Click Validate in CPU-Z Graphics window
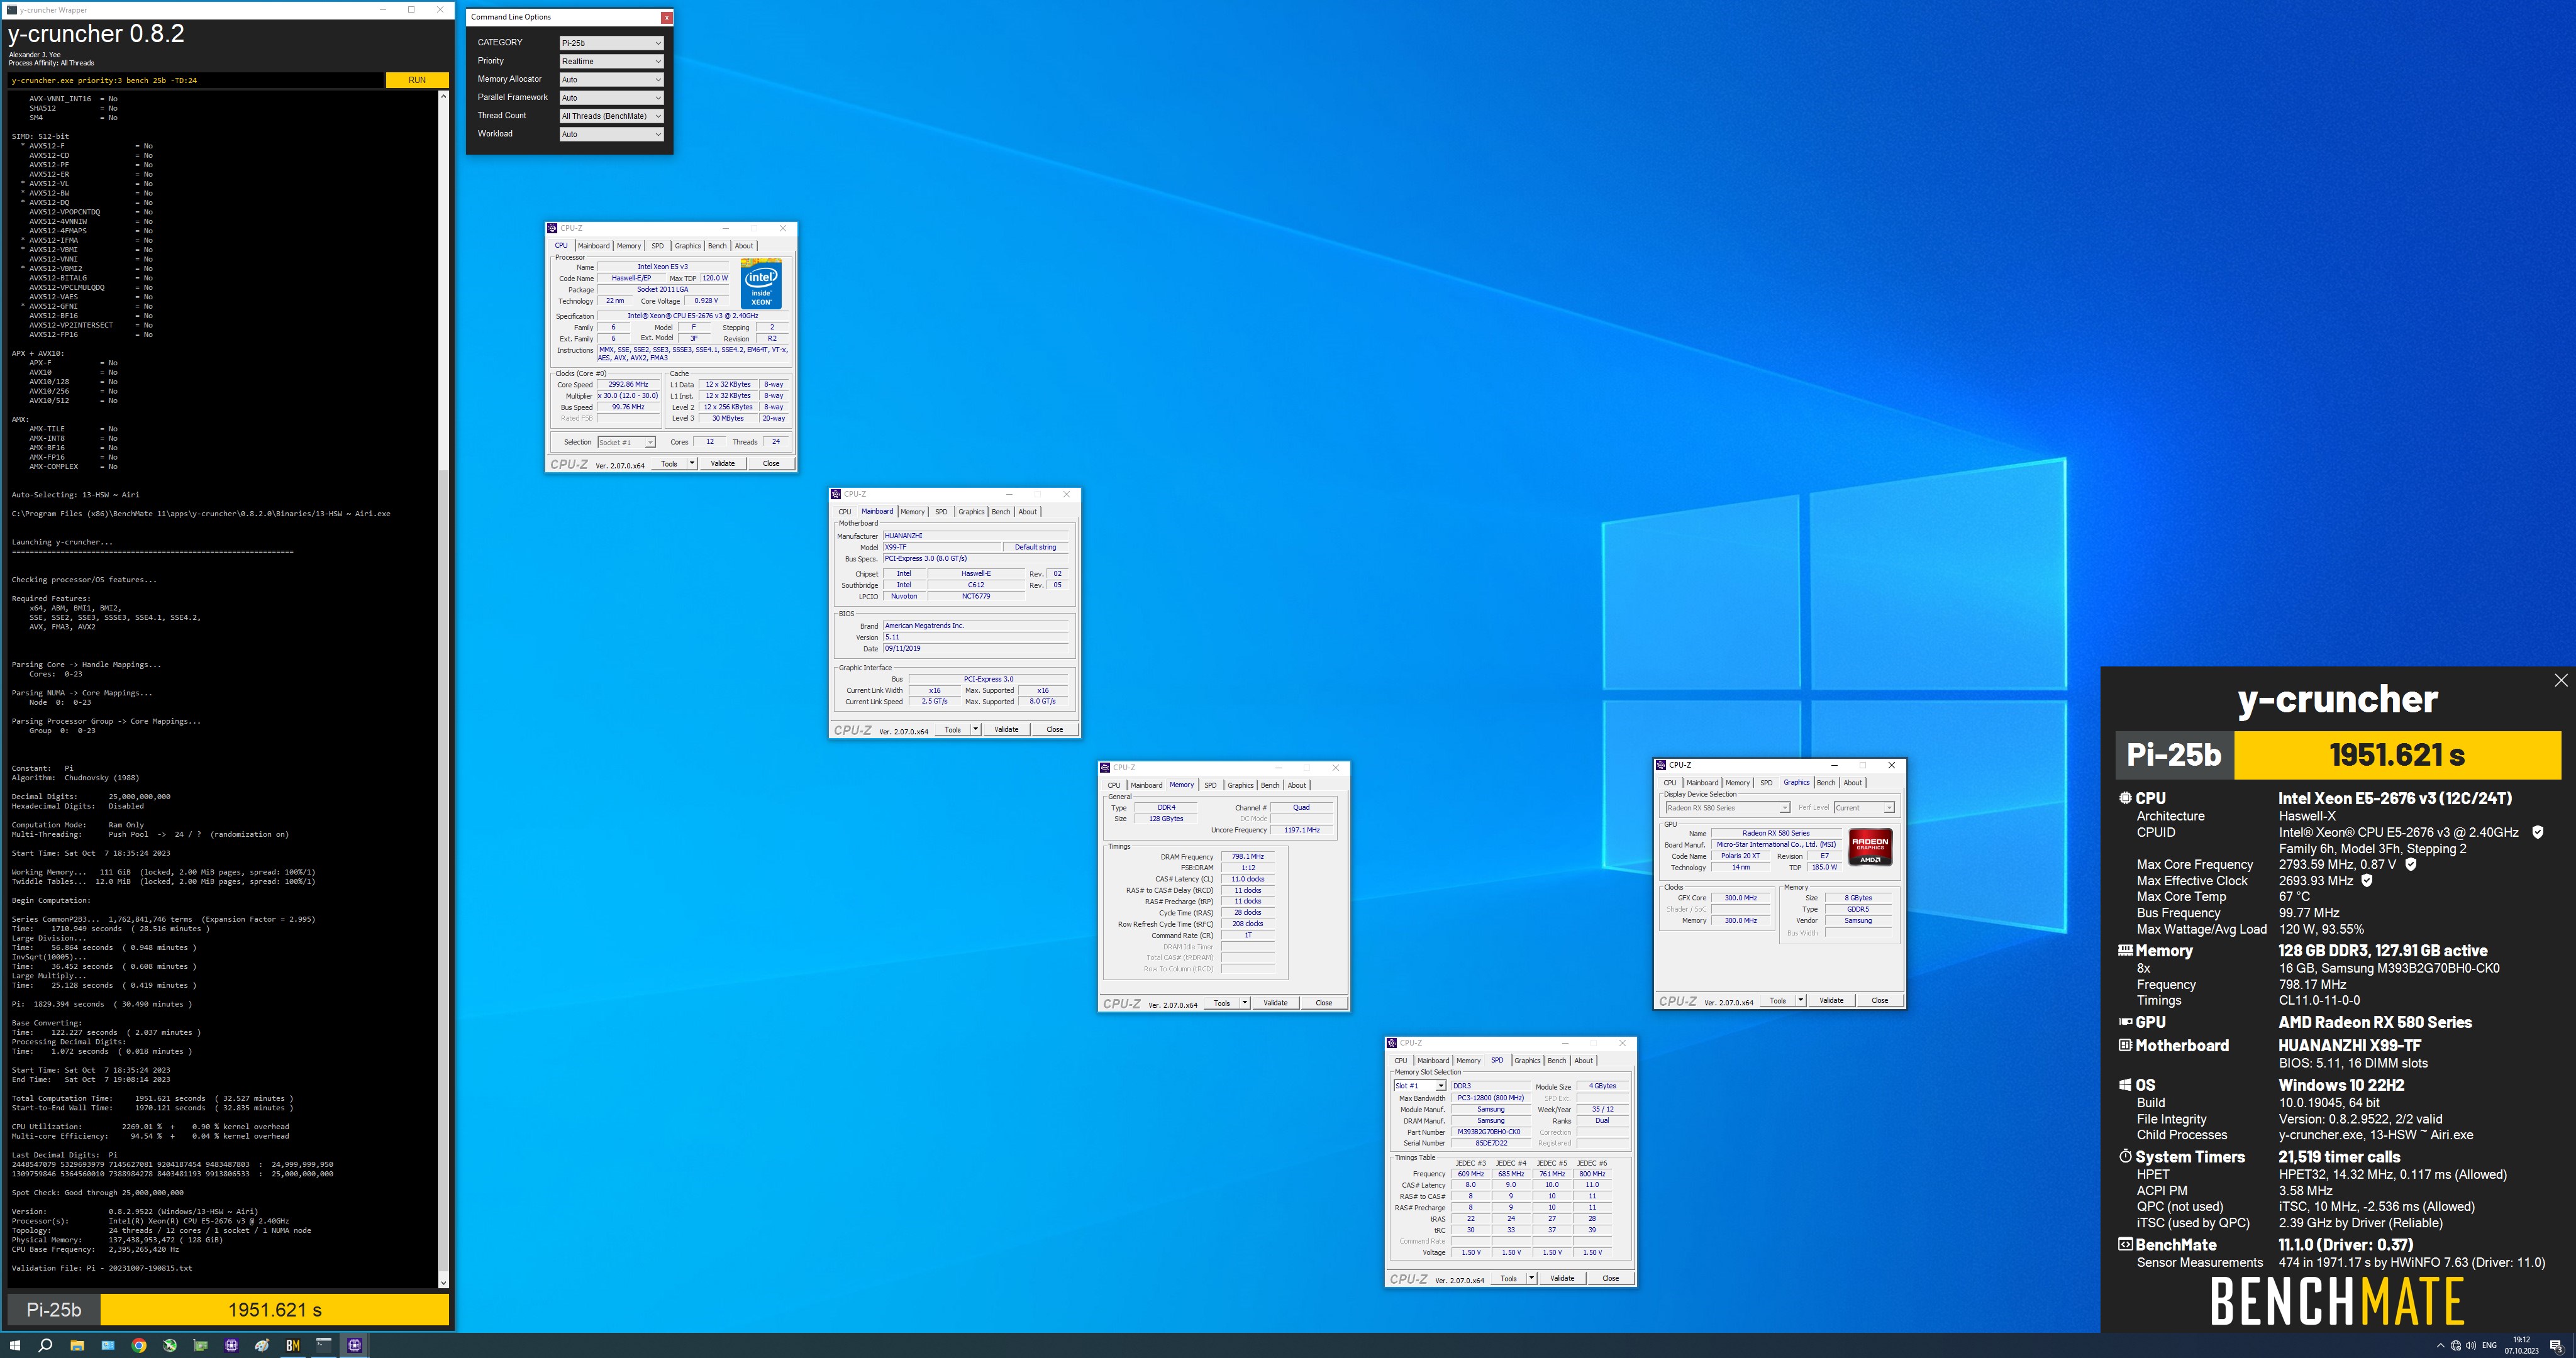The image size is (2576, 1358). coord(1831,1000)
